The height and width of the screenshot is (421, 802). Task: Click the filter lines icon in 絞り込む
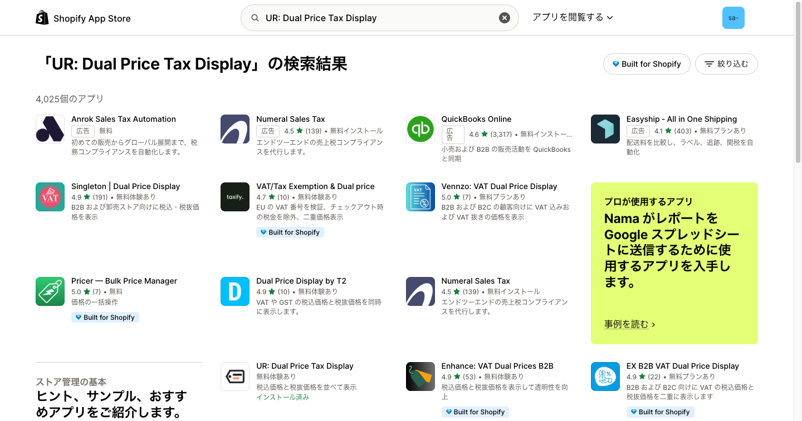click(x=709, y=64)
